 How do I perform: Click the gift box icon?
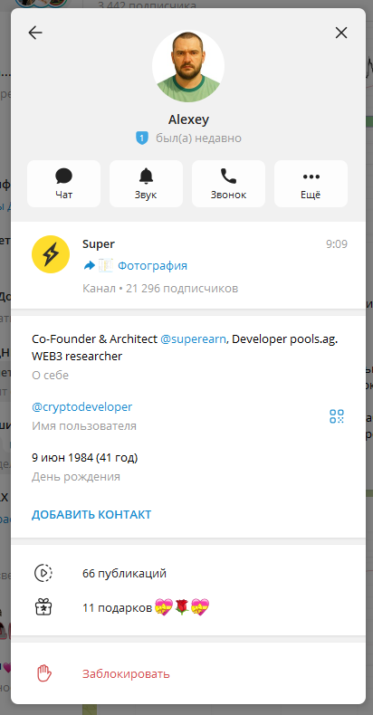43,607
